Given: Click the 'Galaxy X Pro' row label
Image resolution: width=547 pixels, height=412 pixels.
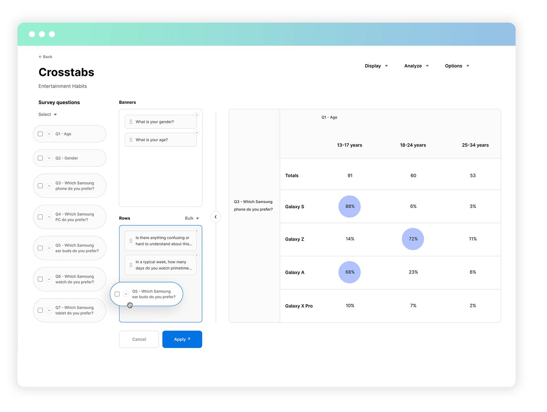Looking at the screenshot, I should tap(299, 306).
